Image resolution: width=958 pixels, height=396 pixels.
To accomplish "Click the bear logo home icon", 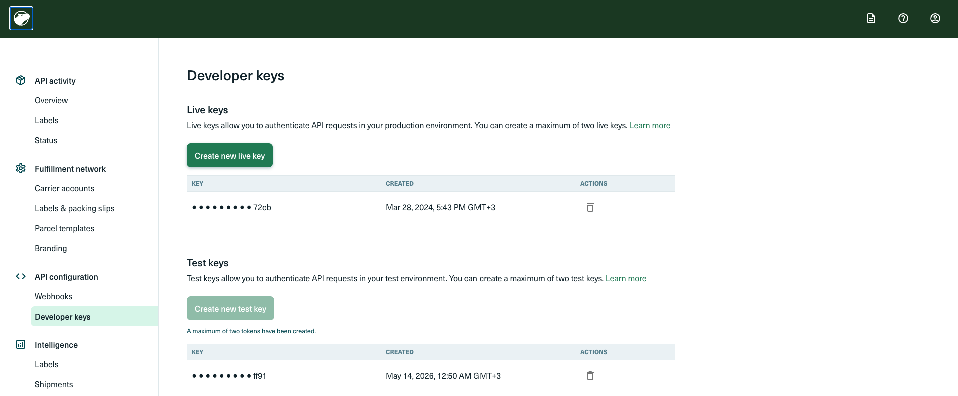I will 21,18.
